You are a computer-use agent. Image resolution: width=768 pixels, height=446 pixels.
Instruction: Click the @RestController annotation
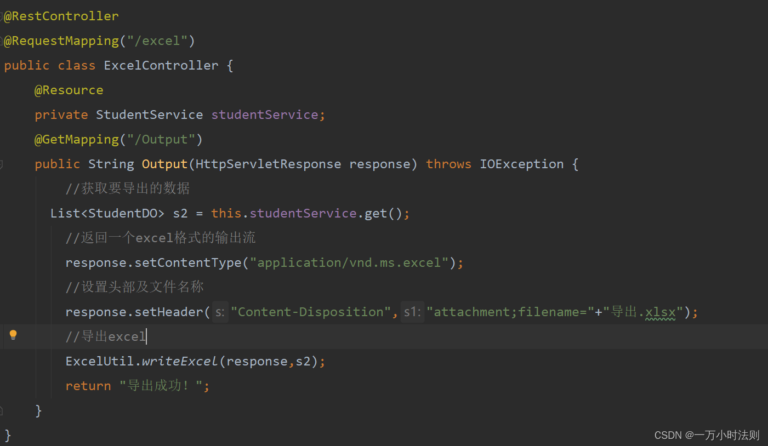point(61,16)
